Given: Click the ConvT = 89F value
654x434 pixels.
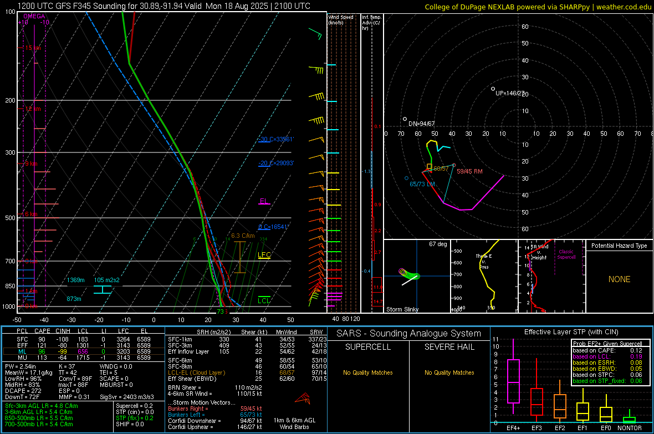Looking at the screenshot, I should 75,379.
